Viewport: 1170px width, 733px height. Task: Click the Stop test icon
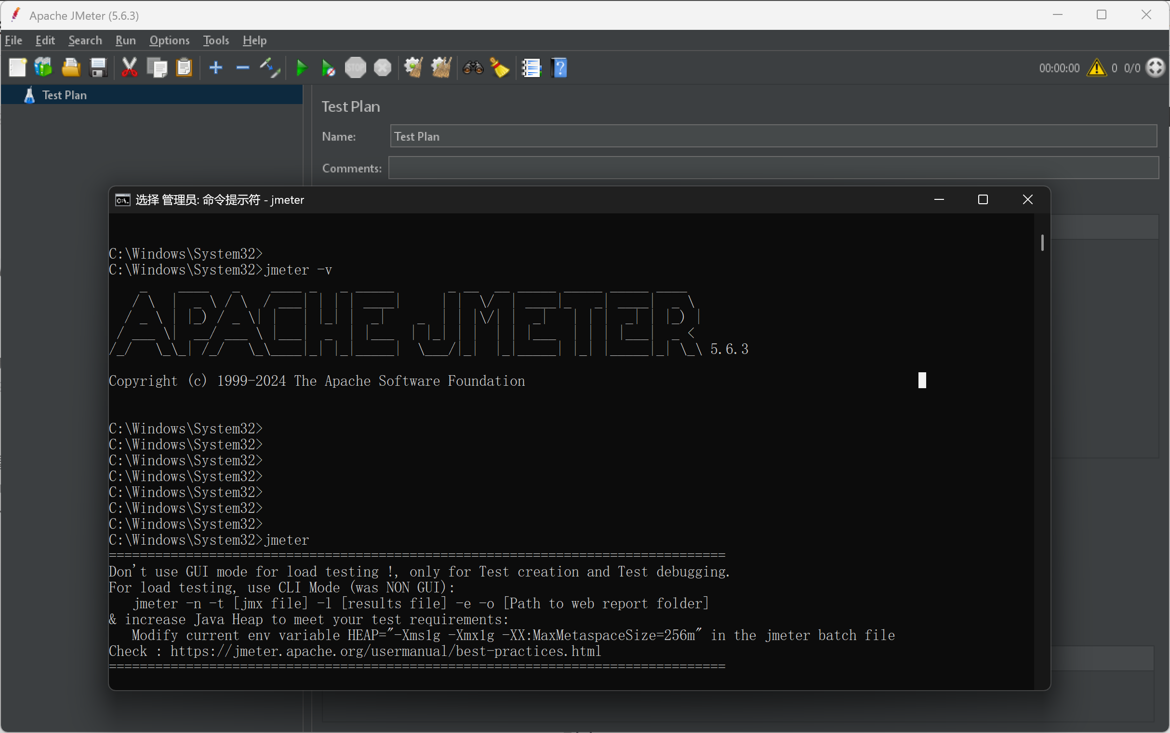[x=355, y=68]
